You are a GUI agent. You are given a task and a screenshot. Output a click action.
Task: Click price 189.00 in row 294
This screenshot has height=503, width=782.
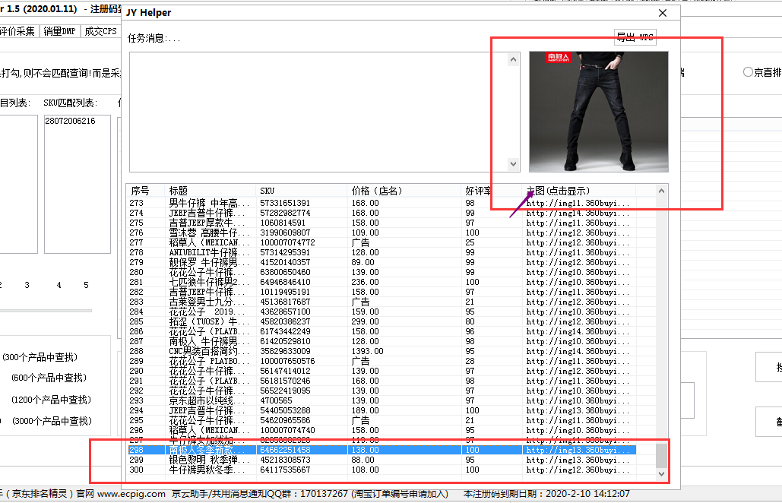pos(365,410)
